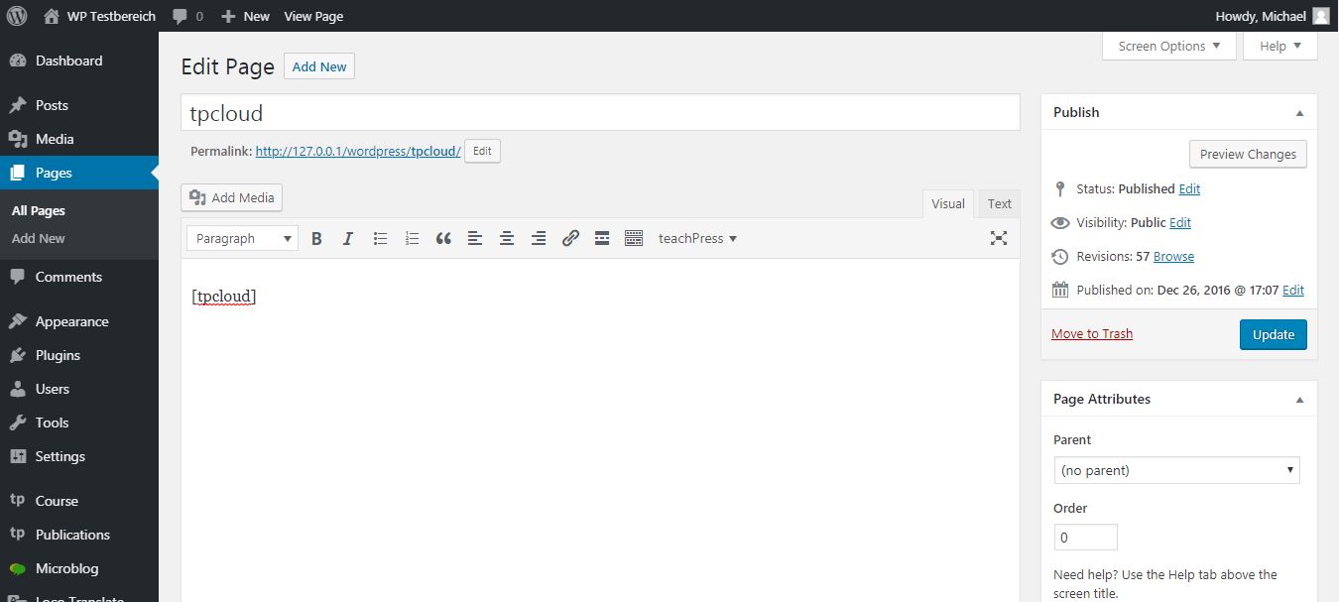Open the Paragraph style dropdown
This screenshot has height=602, width=1339.
[x=241, y=238]
